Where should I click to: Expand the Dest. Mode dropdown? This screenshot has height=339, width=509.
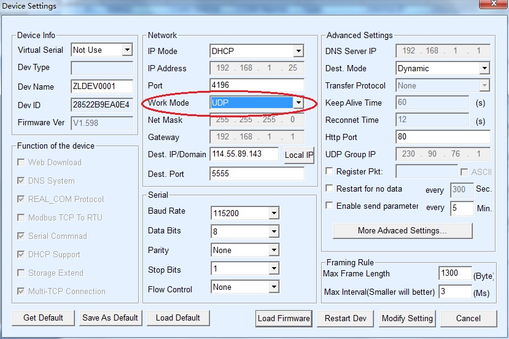pos(484,68)
